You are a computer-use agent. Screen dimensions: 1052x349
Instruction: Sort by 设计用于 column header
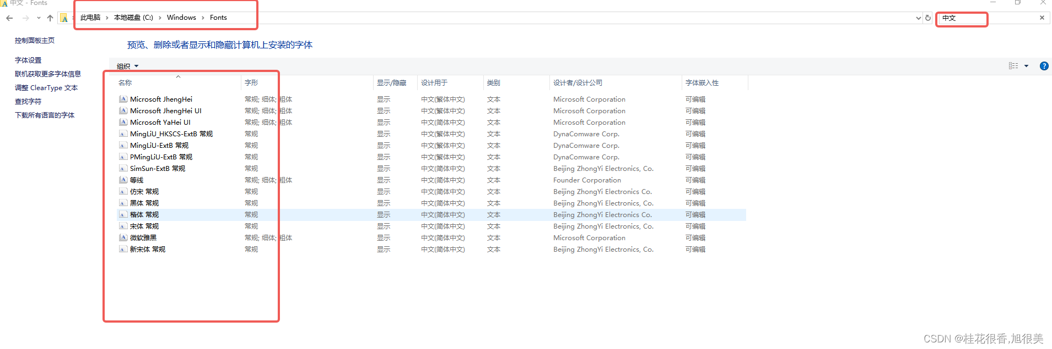click(x=450, y=83)
